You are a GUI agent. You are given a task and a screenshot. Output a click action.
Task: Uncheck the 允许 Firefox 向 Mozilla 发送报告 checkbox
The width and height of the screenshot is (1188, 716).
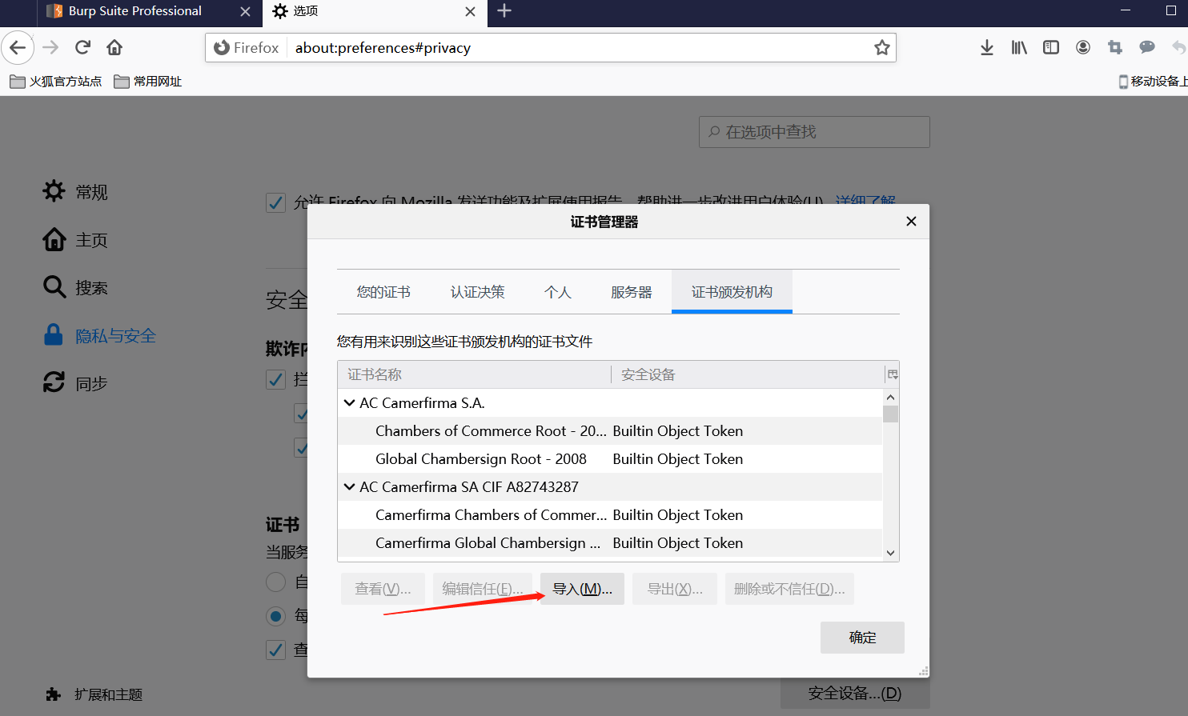275,202
